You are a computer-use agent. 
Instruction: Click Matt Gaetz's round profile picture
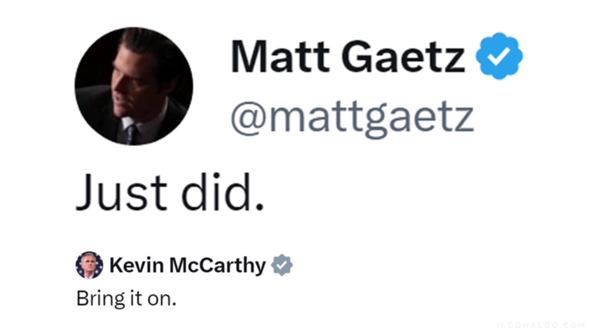134,86
